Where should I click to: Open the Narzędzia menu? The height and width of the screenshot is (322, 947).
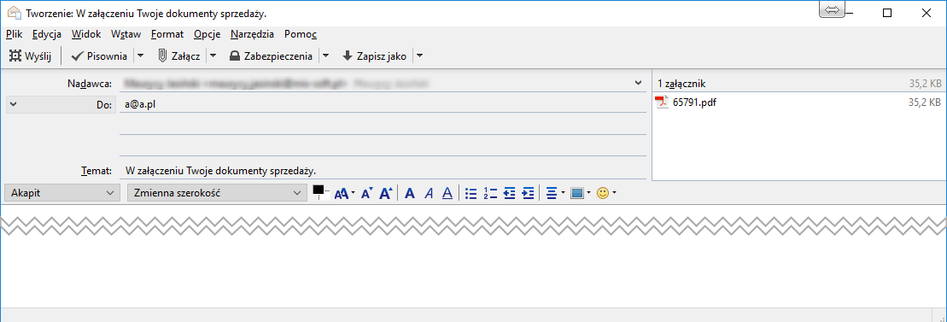(x=252, y=34)
